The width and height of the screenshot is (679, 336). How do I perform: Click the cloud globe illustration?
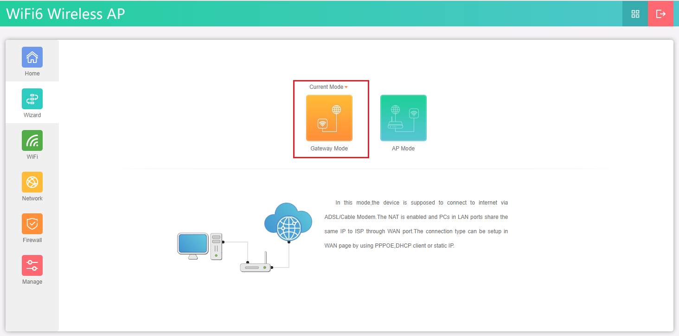(x=288, y=222)
